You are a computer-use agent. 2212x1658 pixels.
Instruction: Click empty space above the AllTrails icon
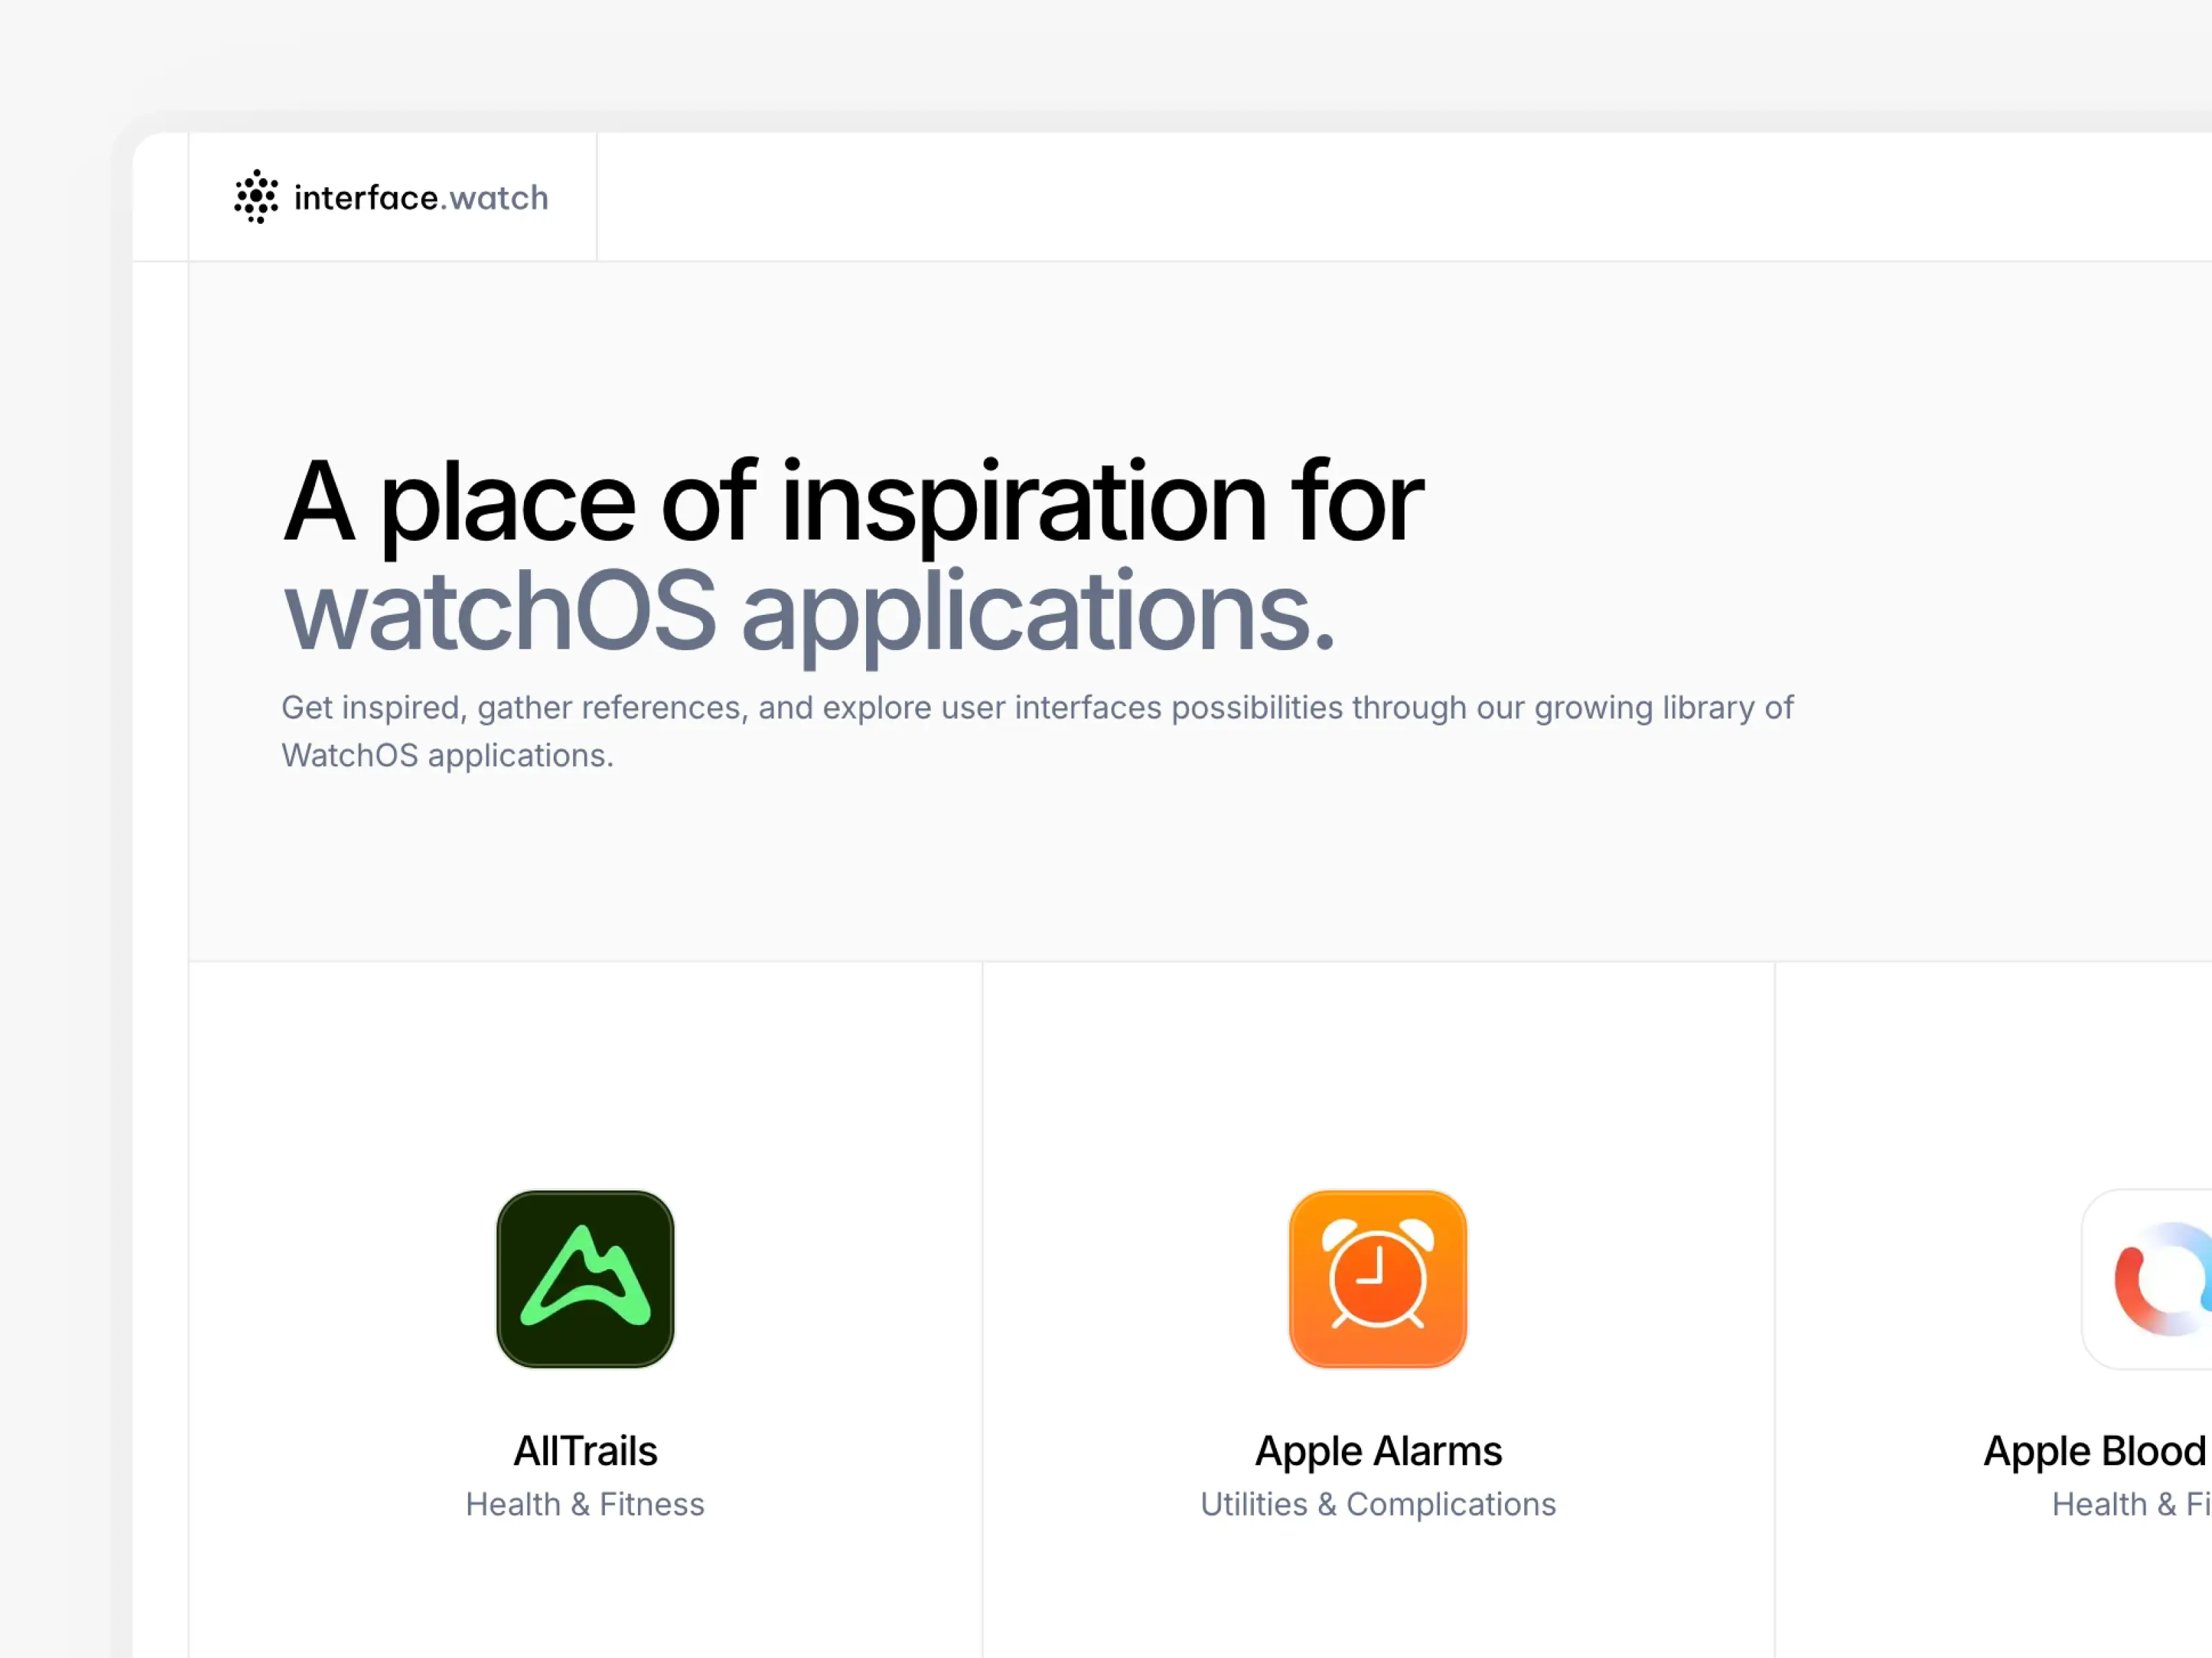click(x=585, y=1079)
